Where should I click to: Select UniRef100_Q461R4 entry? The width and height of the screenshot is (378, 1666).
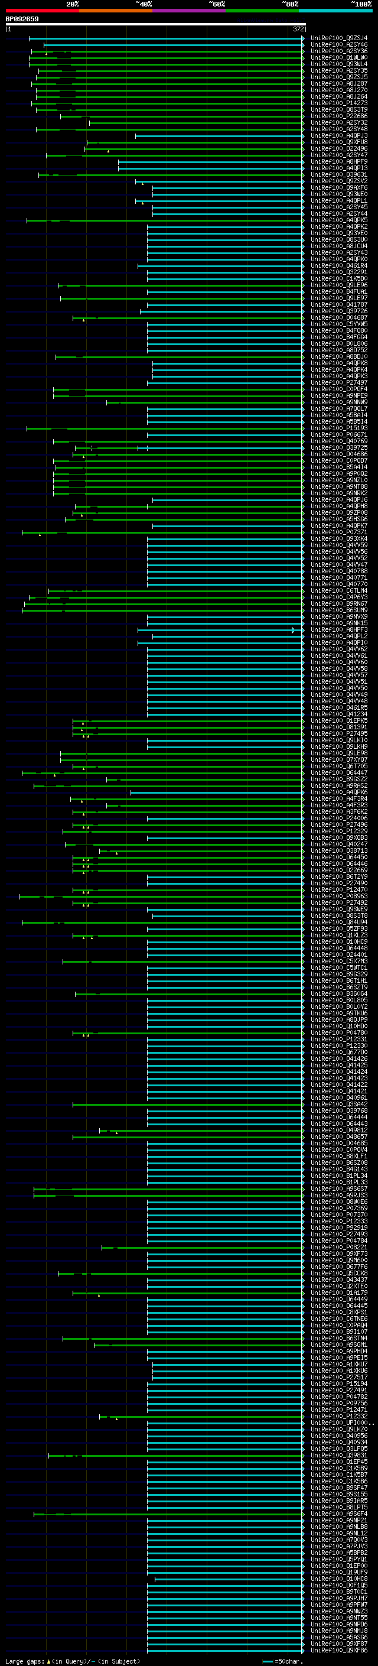pos(338,265)
